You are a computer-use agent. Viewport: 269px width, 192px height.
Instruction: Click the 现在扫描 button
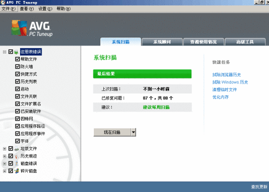point(112,132)
